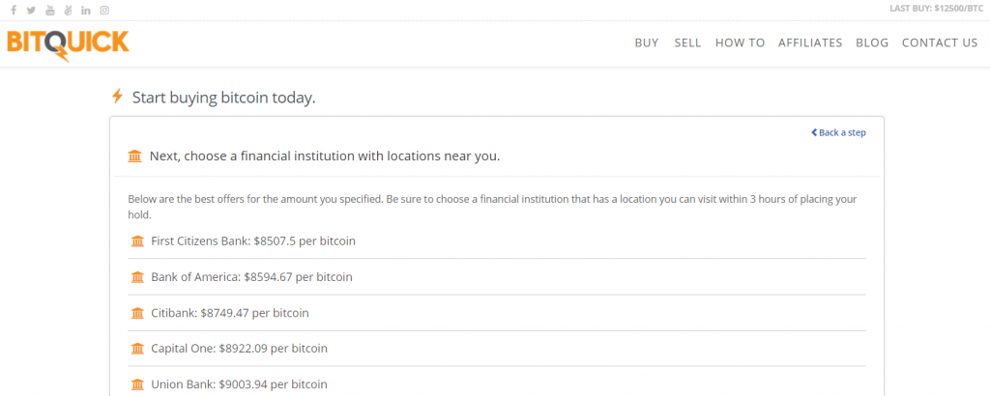
Task: Open the YouTube social icon
Action: click(50, 10)
